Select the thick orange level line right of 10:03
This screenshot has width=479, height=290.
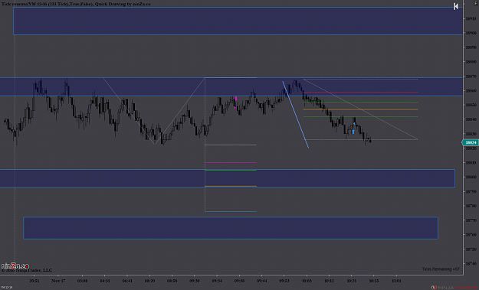[360, 109]
